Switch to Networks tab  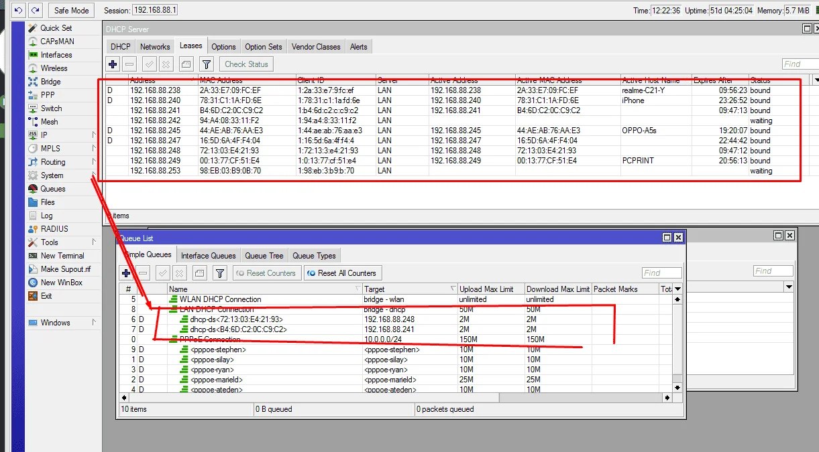[x=155, y=47]
